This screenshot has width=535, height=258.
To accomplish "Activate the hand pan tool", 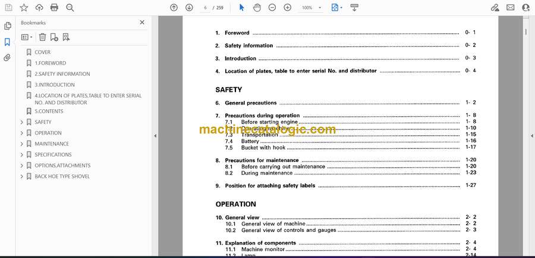I will [257, 8].
